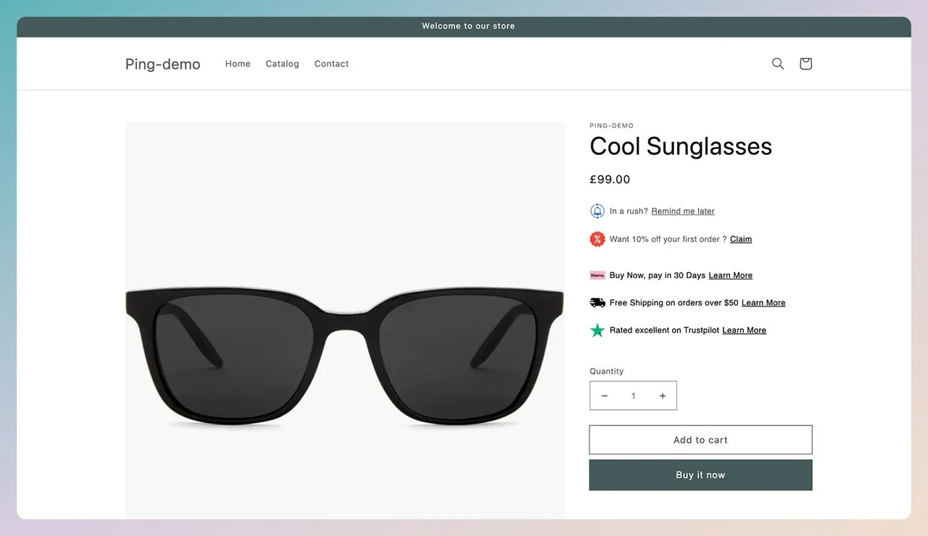Click the quantity number field
The height and width of the screenshot is (536, 928).
pyautogui.click(x=633, y=396)
